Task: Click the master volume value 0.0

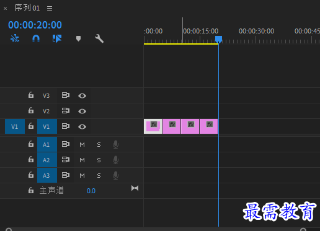Action: (x=91, y=191)
